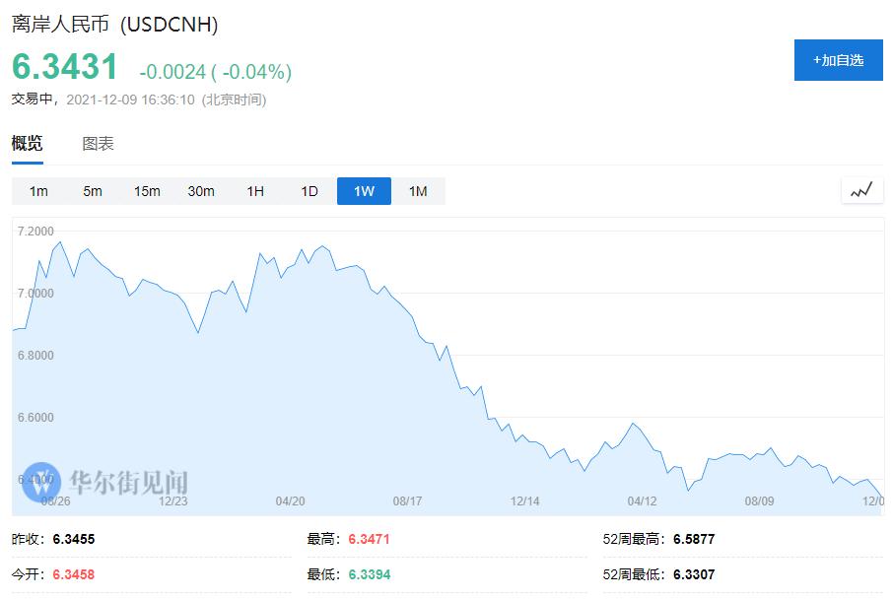Pick the 1D chart interval

pos(309,191)
